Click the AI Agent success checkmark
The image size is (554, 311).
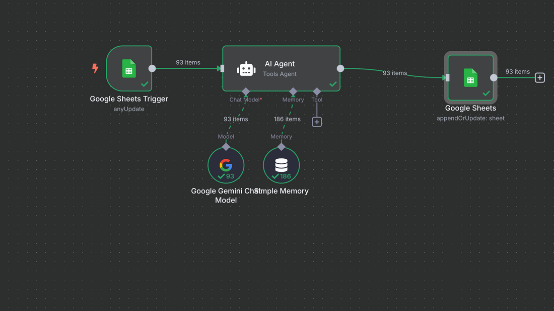(x=333, y=84)
